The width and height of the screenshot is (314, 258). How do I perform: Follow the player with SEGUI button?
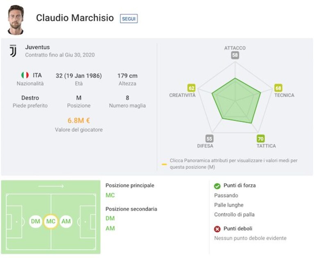click(129, 18)
